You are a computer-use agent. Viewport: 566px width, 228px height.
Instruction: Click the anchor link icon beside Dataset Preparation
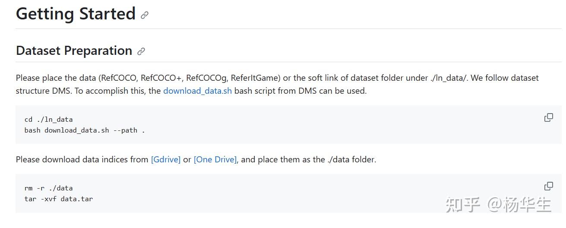[x=141, y=51]
